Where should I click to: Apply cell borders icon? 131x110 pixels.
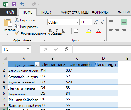(x=76, y=31)
